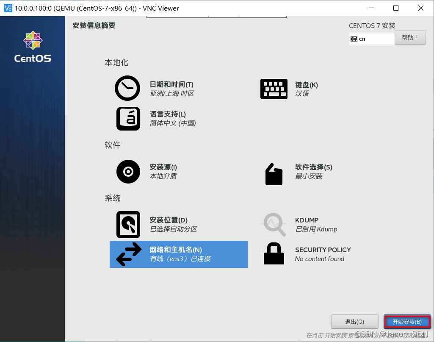Select the 键盘(K) label
This screenshot has width=434, height=342.
tap(307, 85)
